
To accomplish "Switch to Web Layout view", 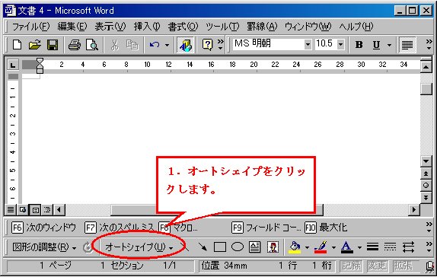I will 23,209.
